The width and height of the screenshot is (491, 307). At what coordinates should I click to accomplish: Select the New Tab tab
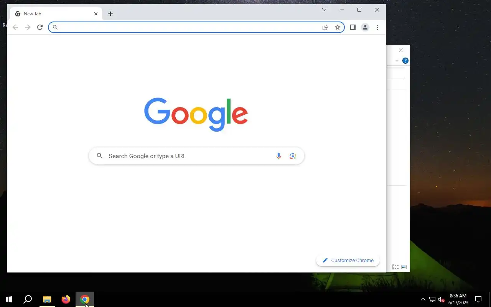[56, 14]
